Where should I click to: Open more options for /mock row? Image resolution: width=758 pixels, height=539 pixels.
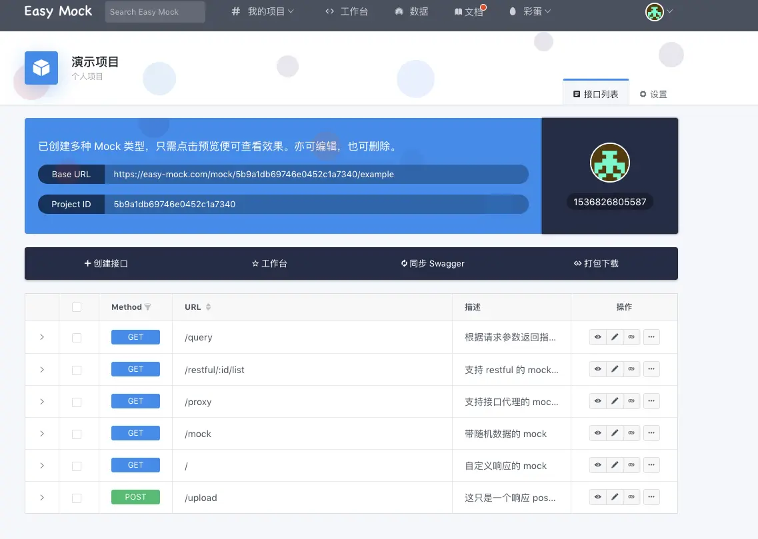651,433
